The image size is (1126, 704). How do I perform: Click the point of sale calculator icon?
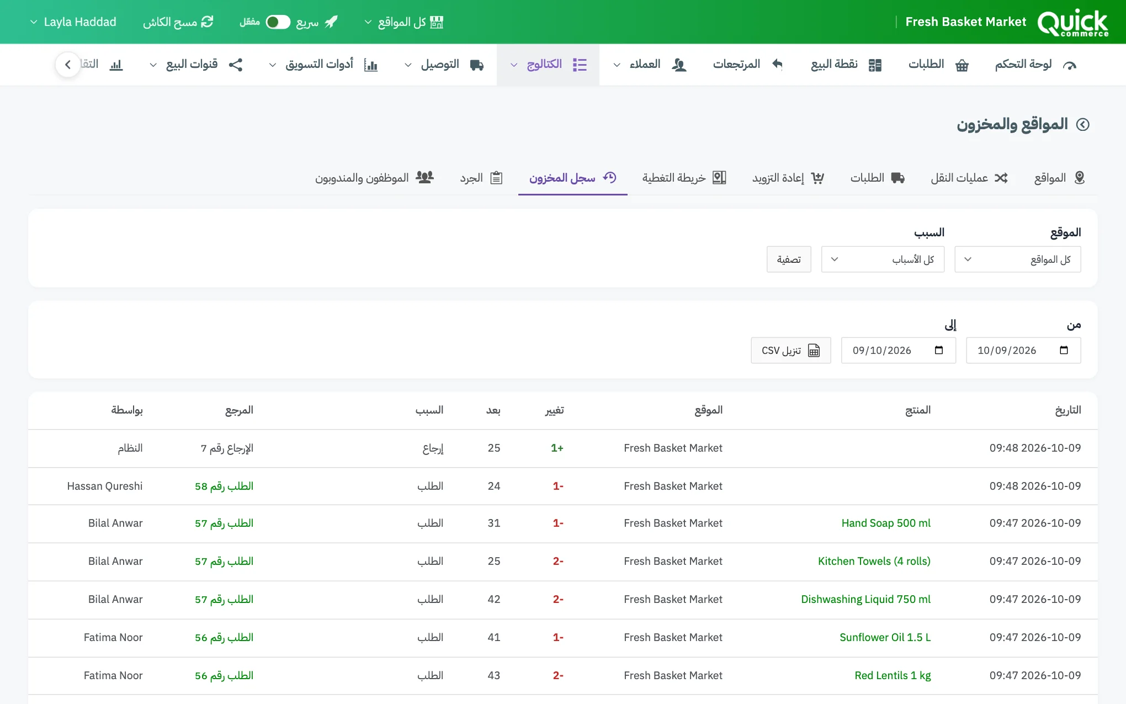point(875,65)
